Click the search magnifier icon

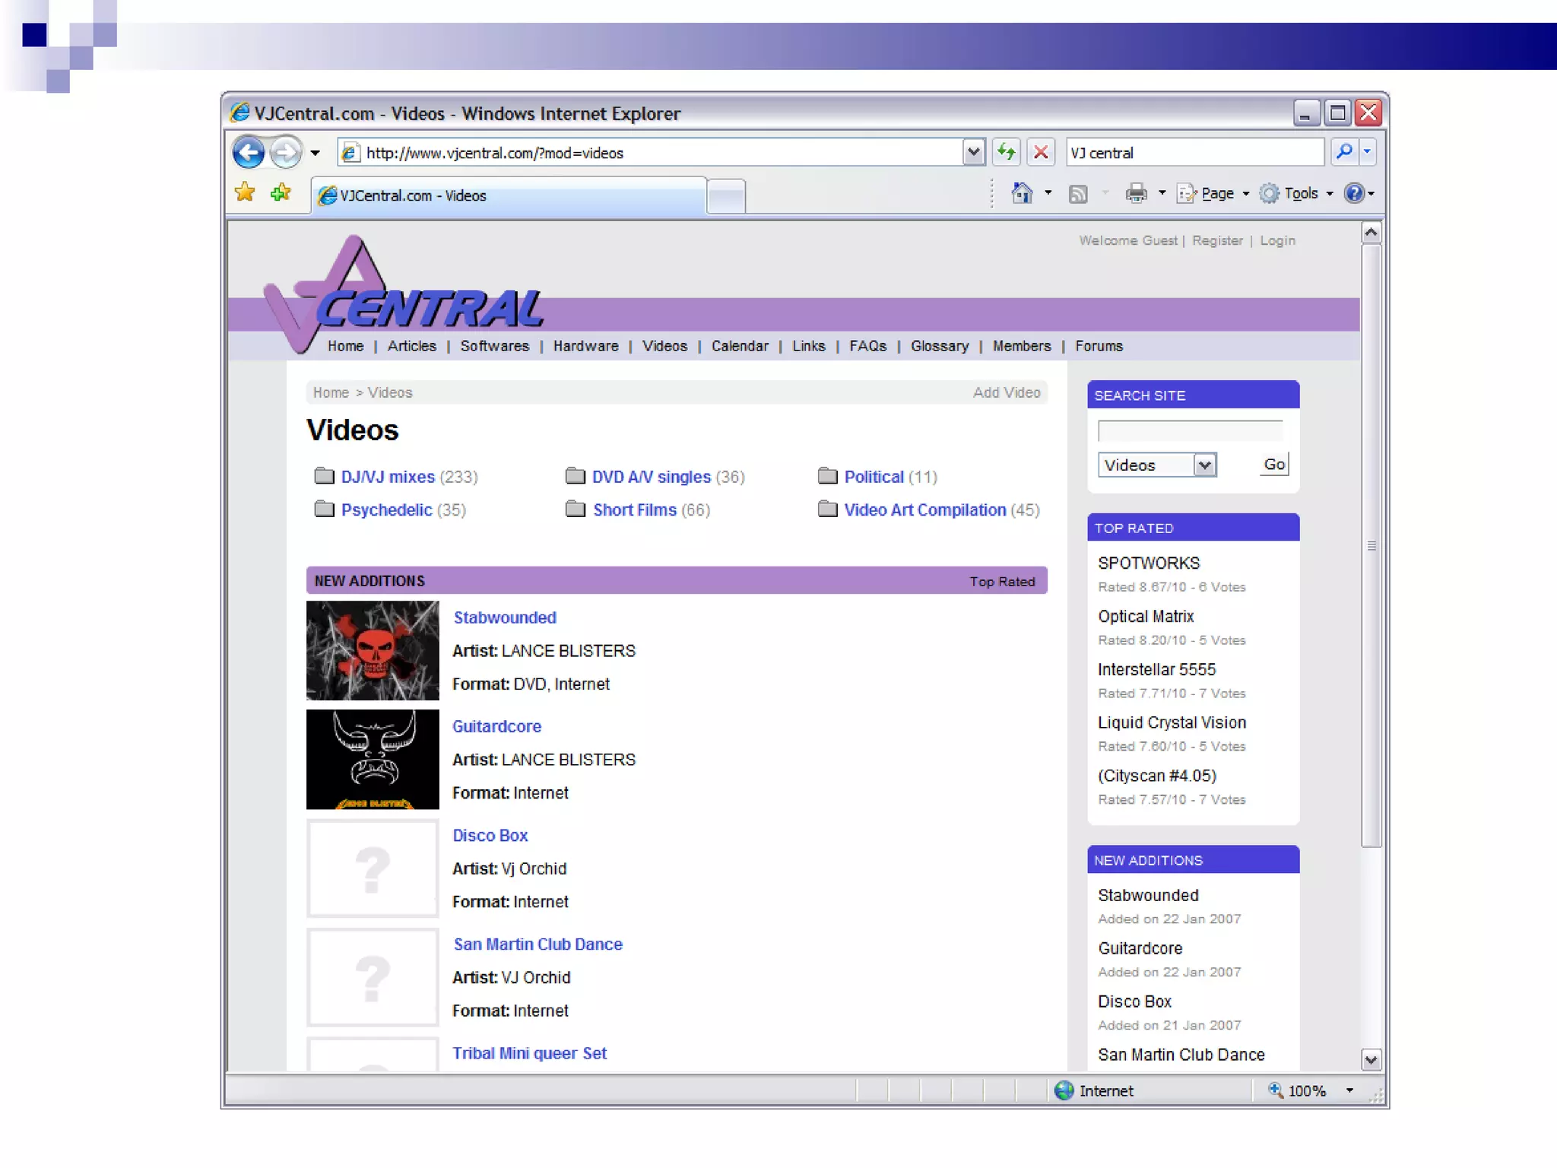(1344, 152)
